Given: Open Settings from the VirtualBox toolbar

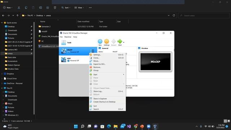Looking at the screenshot, I should 106,42.
